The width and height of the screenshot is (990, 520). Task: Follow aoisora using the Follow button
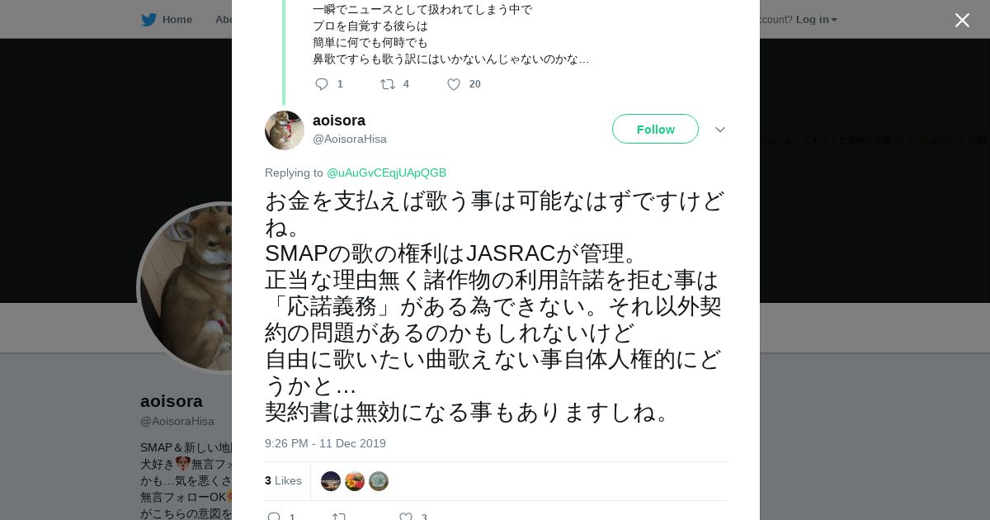655,129
